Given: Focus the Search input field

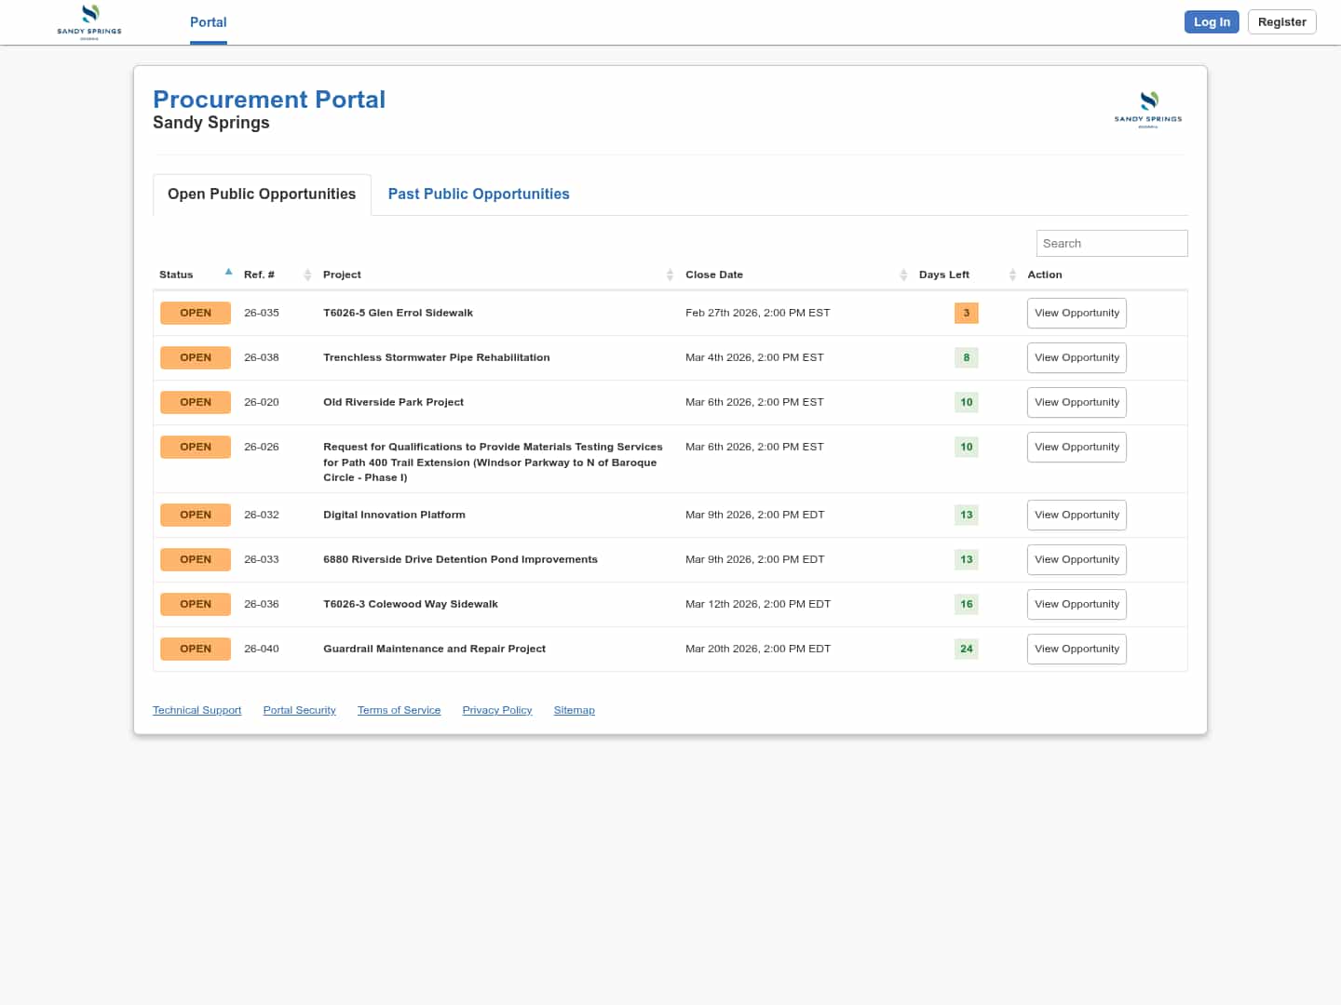Looking at the screenshot, I should point(1111,243).
